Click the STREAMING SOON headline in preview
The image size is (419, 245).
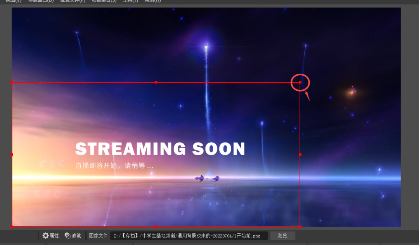coord(160,149)
